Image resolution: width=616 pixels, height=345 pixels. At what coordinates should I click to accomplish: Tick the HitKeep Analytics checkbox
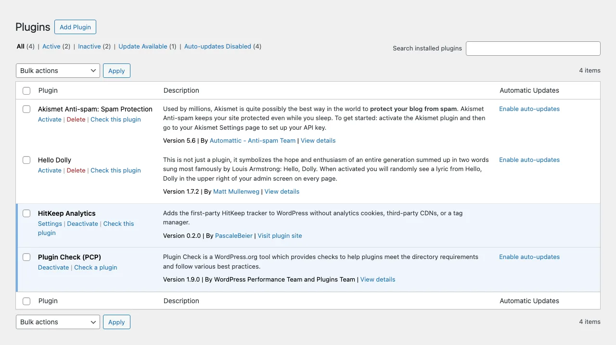point(26,213)
